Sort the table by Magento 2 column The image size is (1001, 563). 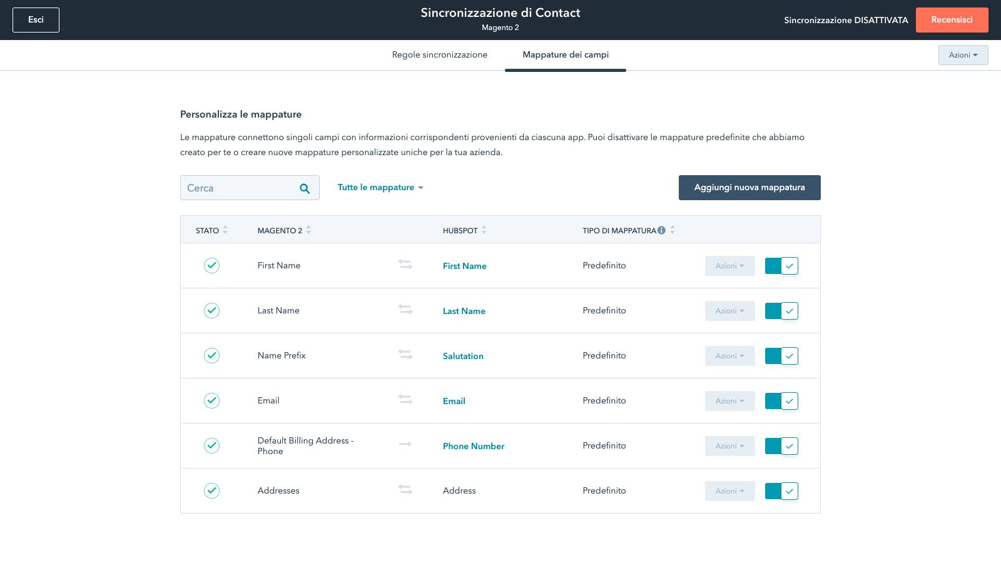click(x=308, y=230)
